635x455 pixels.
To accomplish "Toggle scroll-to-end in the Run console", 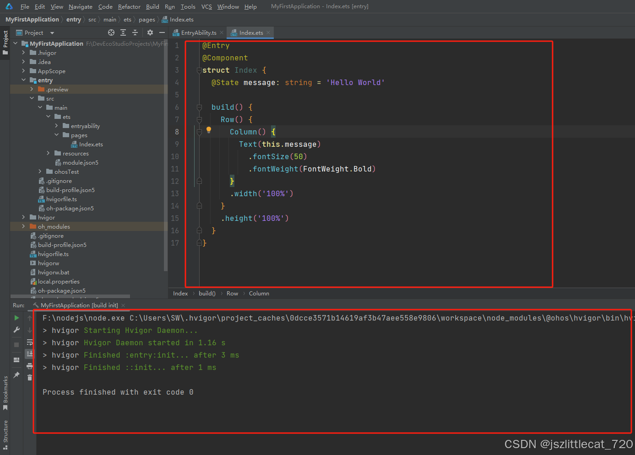I will [x=30, y=353].
